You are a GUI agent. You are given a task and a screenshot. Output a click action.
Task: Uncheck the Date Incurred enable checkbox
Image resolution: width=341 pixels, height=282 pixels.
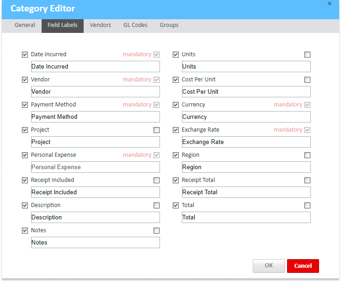[25, 54]
